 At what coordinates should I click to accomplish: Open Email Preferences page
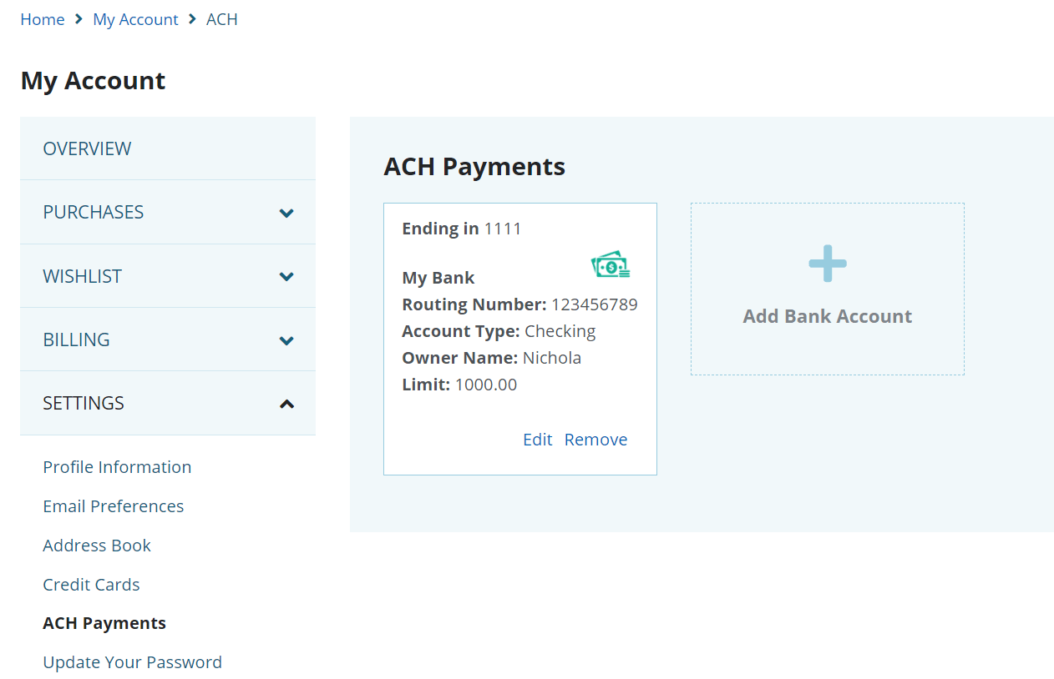[114, 506]
